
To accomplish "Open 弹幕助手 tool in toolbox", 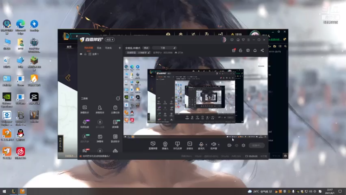I will [x=84, y=110].
